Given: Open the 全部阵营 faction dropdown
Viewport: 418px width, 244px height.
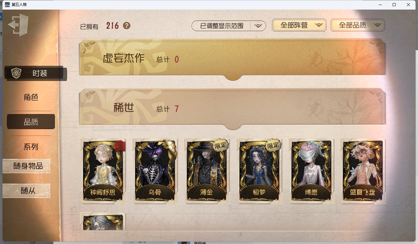Looking at the screenshot, I should click(299, 25).
